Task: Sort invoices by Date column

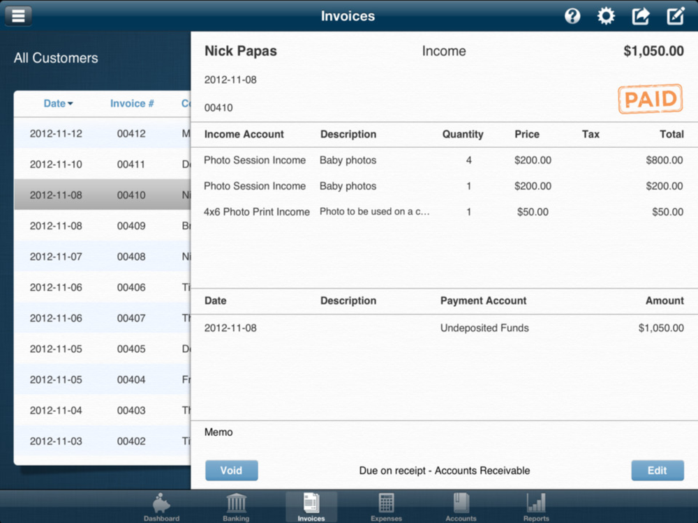Action: click(58, 103)
